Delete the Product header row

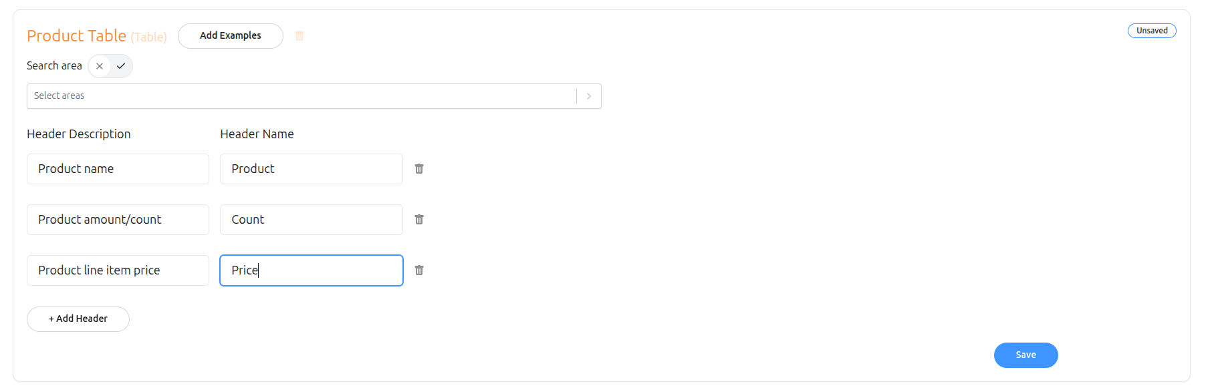(x=419, y=169)
